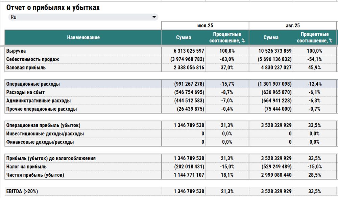Select the авг.25 period header cell
Image resolution: width=338 pixels, height=198 pixels.
pyautogui.click(x=293, y=25)
